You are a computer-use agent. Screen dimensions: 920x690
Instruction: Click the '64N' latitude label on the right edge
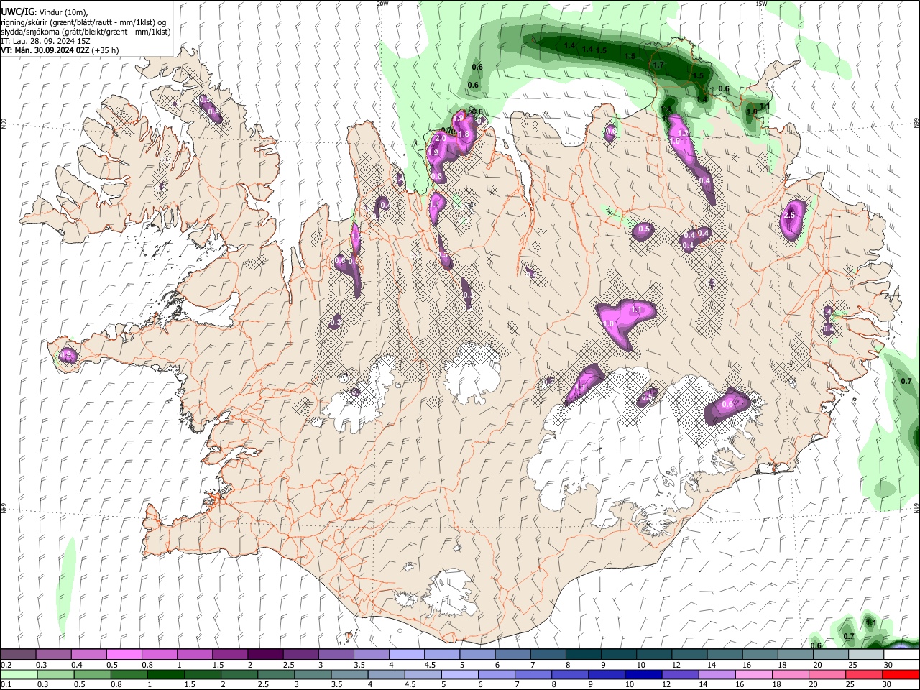pyautogui.click(x=916, y=508)
